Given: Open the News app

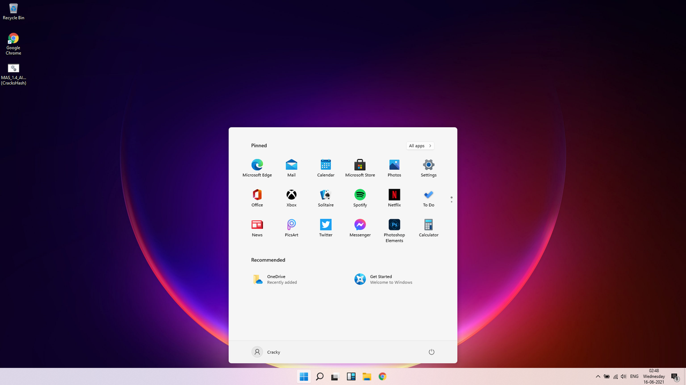Looking at the screenshot, I should coord(257,228).
